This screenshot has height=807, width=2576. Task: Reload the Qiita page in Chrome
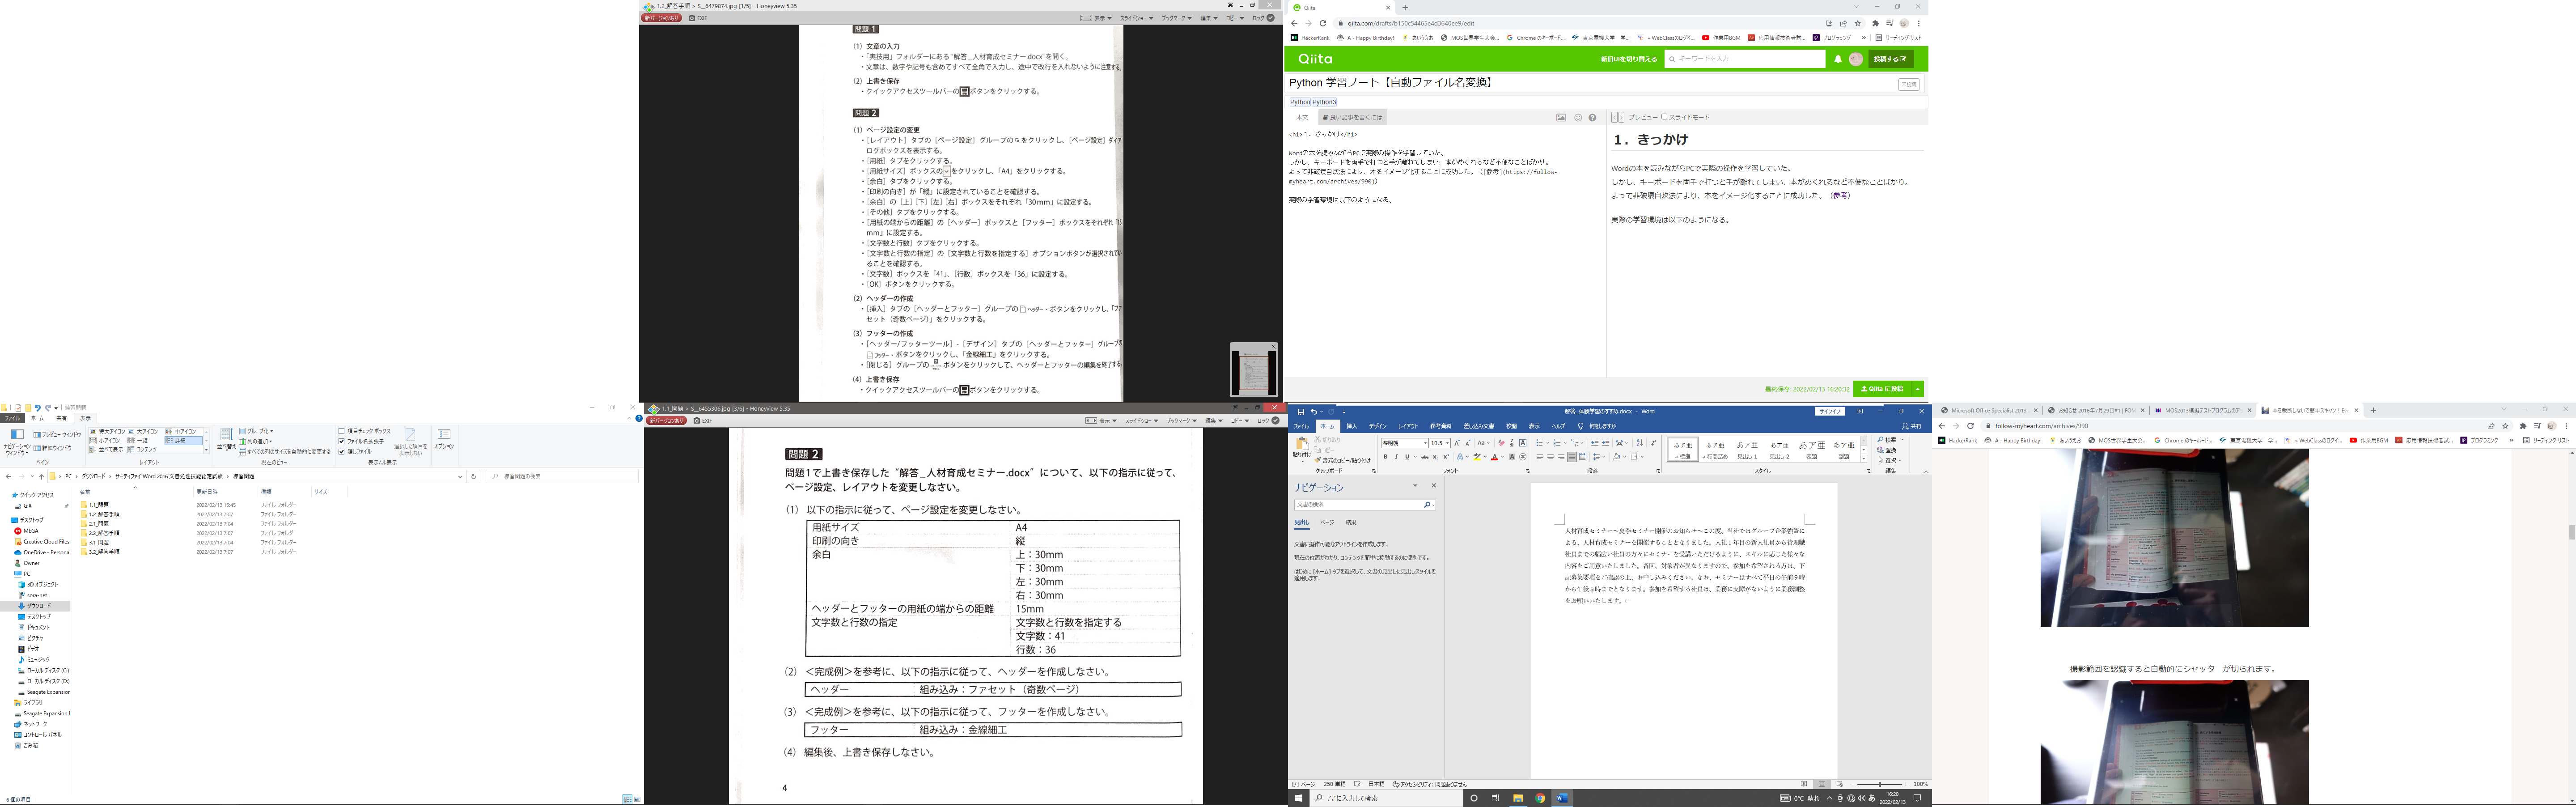1323,23
